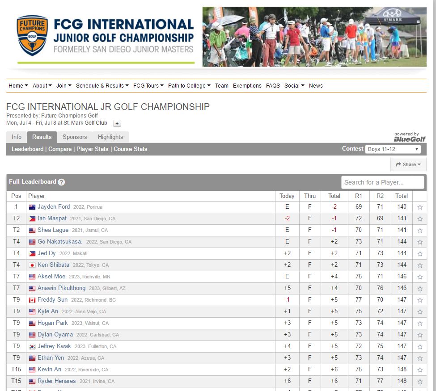The width and height of the screenshot is (436, 391).
Task: Click Ryder Henares's star icon
Action: click(420, 382)
